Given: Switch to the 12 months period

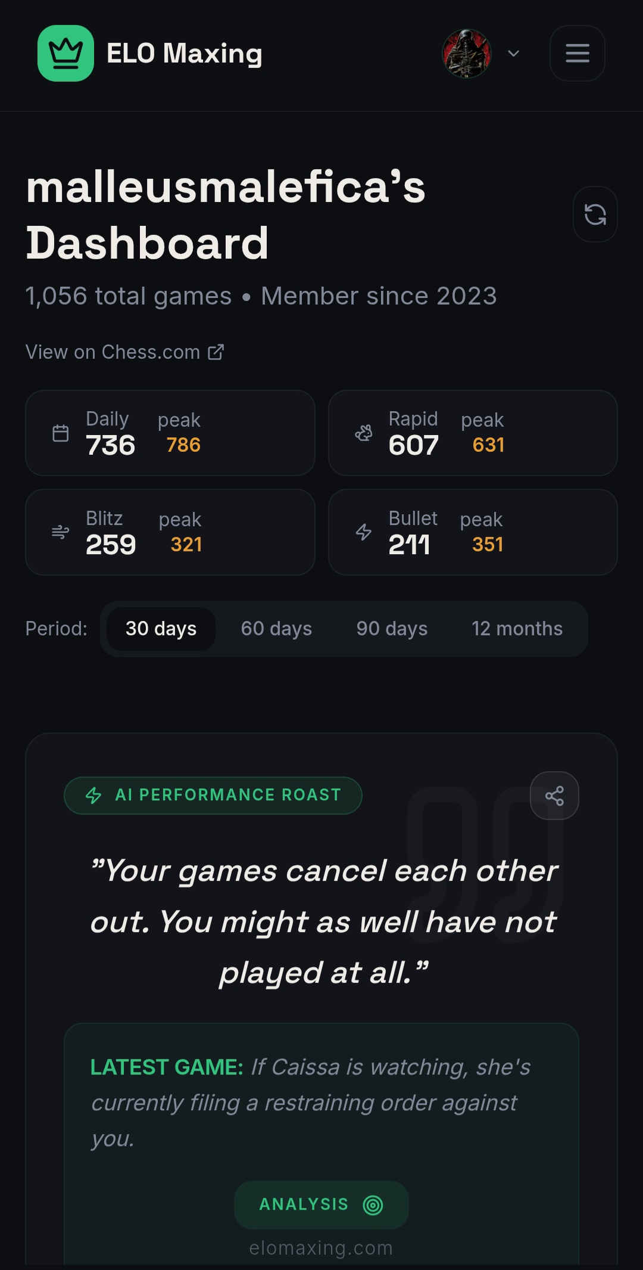Looking at the screenshot, I should click(x=517, y=628).
